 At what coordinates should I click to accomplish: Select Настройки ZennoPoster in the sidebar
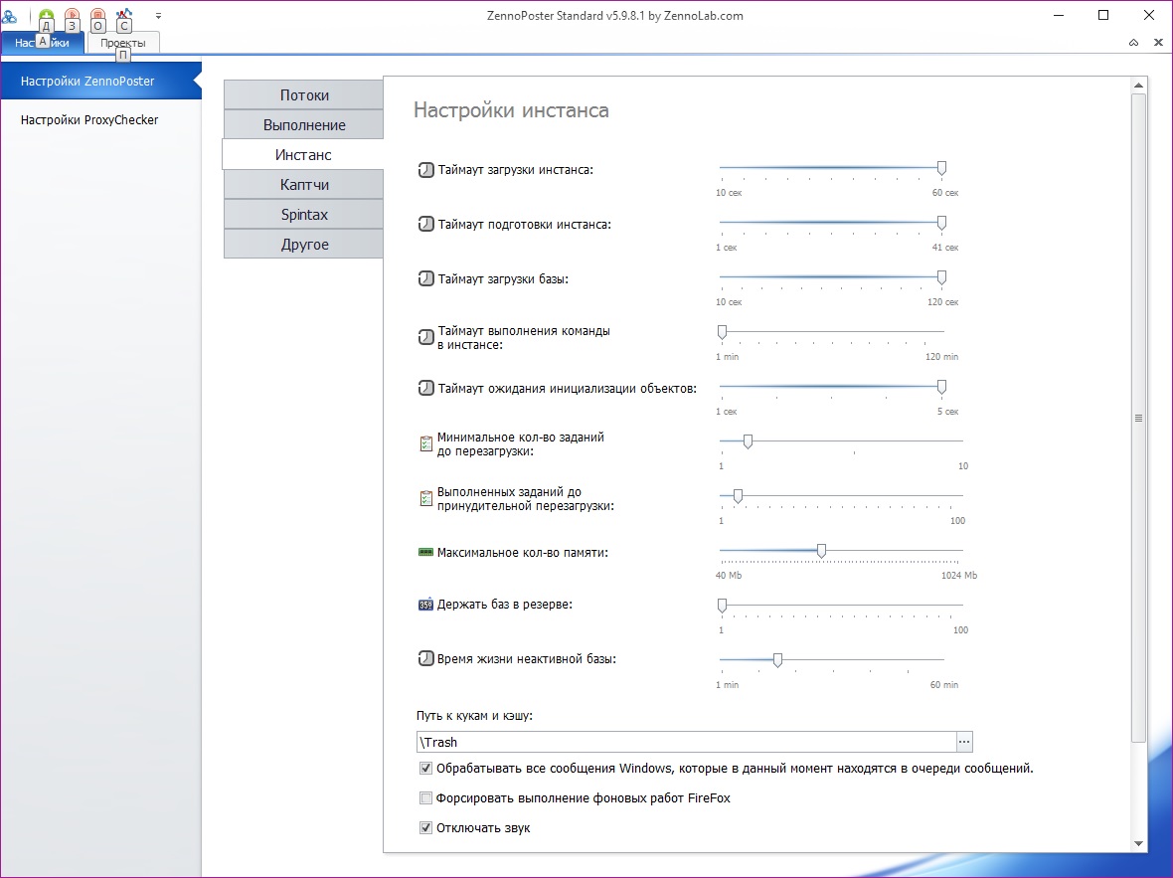coord(100,81)
